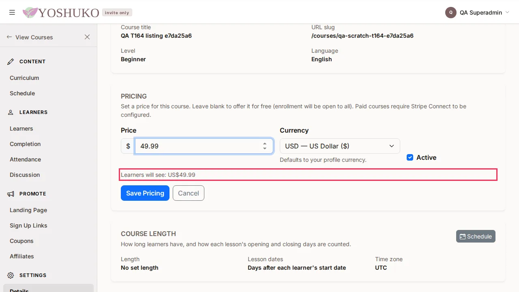Image resolution: width=519 pixels, height=292 pixels.
Task: Open the Landing Page item
Action: pyautogui.click(x=28, y=210)
